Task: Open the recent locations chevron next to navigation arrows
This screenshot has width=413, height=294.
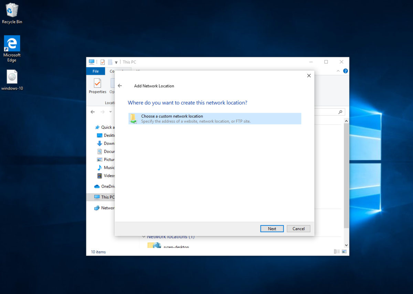Action: pos(110,112)
